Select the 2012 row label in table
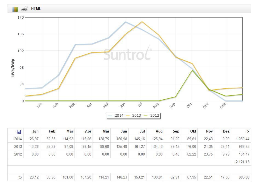The height and width of the screenshot is (187, 256). pos(18,154)
